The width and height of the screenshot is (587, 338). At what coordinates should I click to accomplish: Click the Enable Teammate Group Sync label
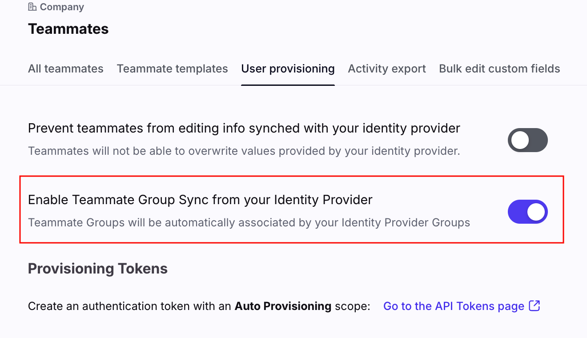pyautogui.click(x=200, y=200)
